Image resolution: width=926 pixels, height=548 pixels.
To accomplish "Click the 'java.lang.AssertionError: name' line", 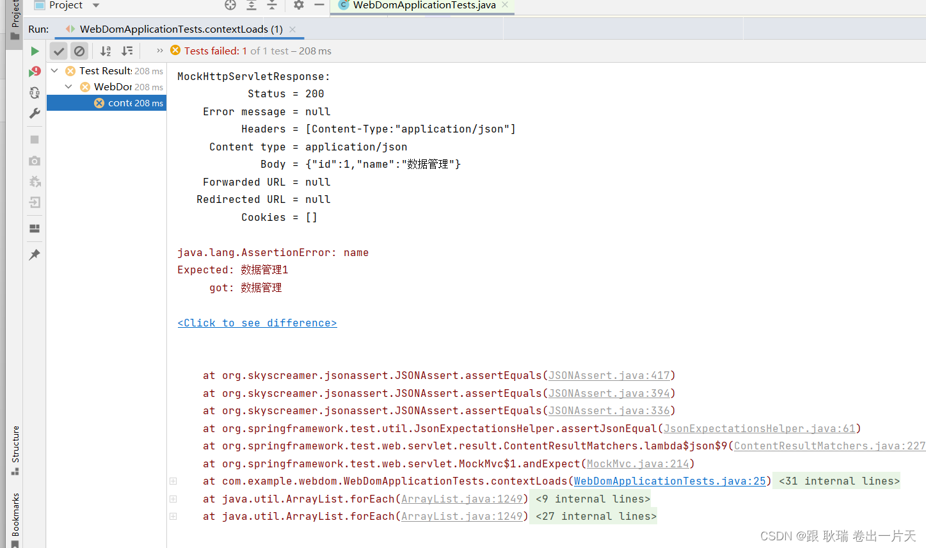I will (x=273, y=253).
